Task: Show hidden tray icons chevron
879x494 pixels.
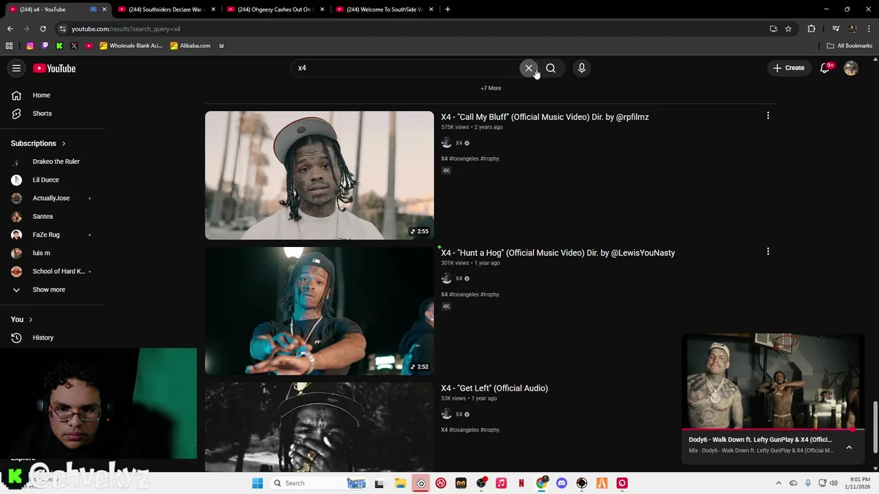Action: coord(778,483)
